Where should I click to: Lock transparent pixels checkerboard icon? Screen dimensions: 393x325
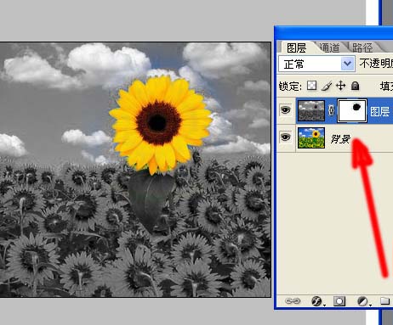312,86
